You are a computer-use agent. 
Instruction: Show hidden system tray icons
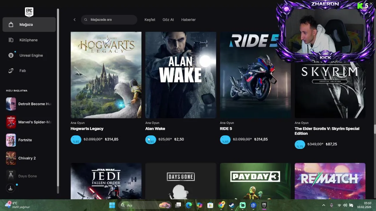click(324, 205)
